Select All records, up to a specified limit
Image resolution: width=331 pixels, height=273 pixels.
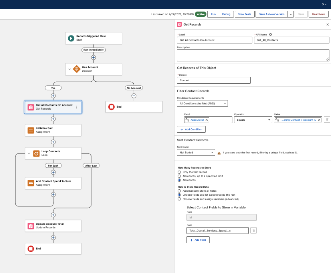click(179, 176)
